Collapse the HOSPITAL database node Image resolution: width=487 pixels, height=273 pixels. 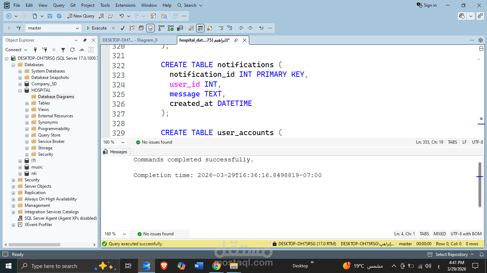20,90
